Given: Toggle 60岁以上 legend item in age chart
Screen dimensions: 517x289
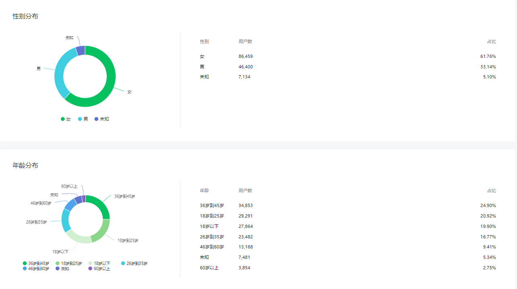Looking at the screenshot, I should tap(99, 269).
